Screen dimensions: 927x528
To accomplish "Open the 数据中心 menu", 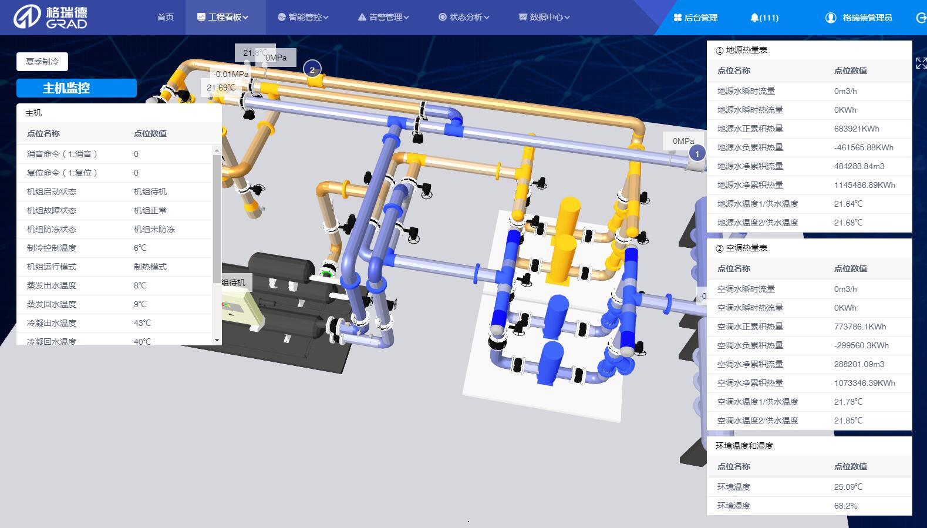I will point(544,18).
